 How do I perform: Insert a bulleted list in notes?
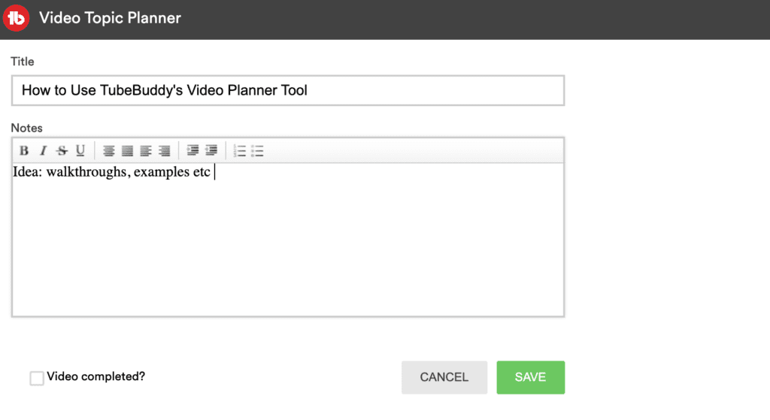[258, 151]
